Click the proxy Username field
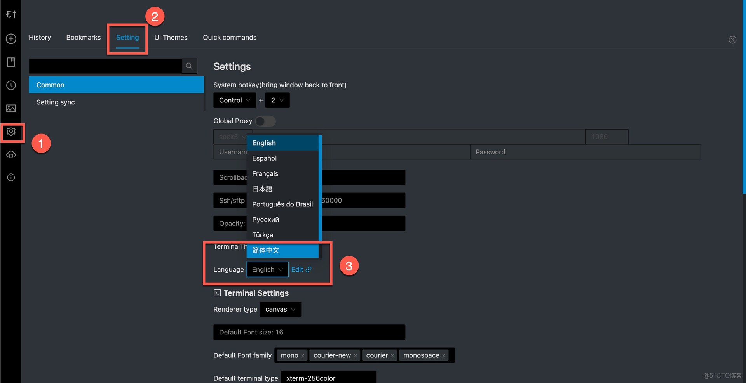Image resolution: width=746 pixels, height=383 pixels. [x=342, y=152]
